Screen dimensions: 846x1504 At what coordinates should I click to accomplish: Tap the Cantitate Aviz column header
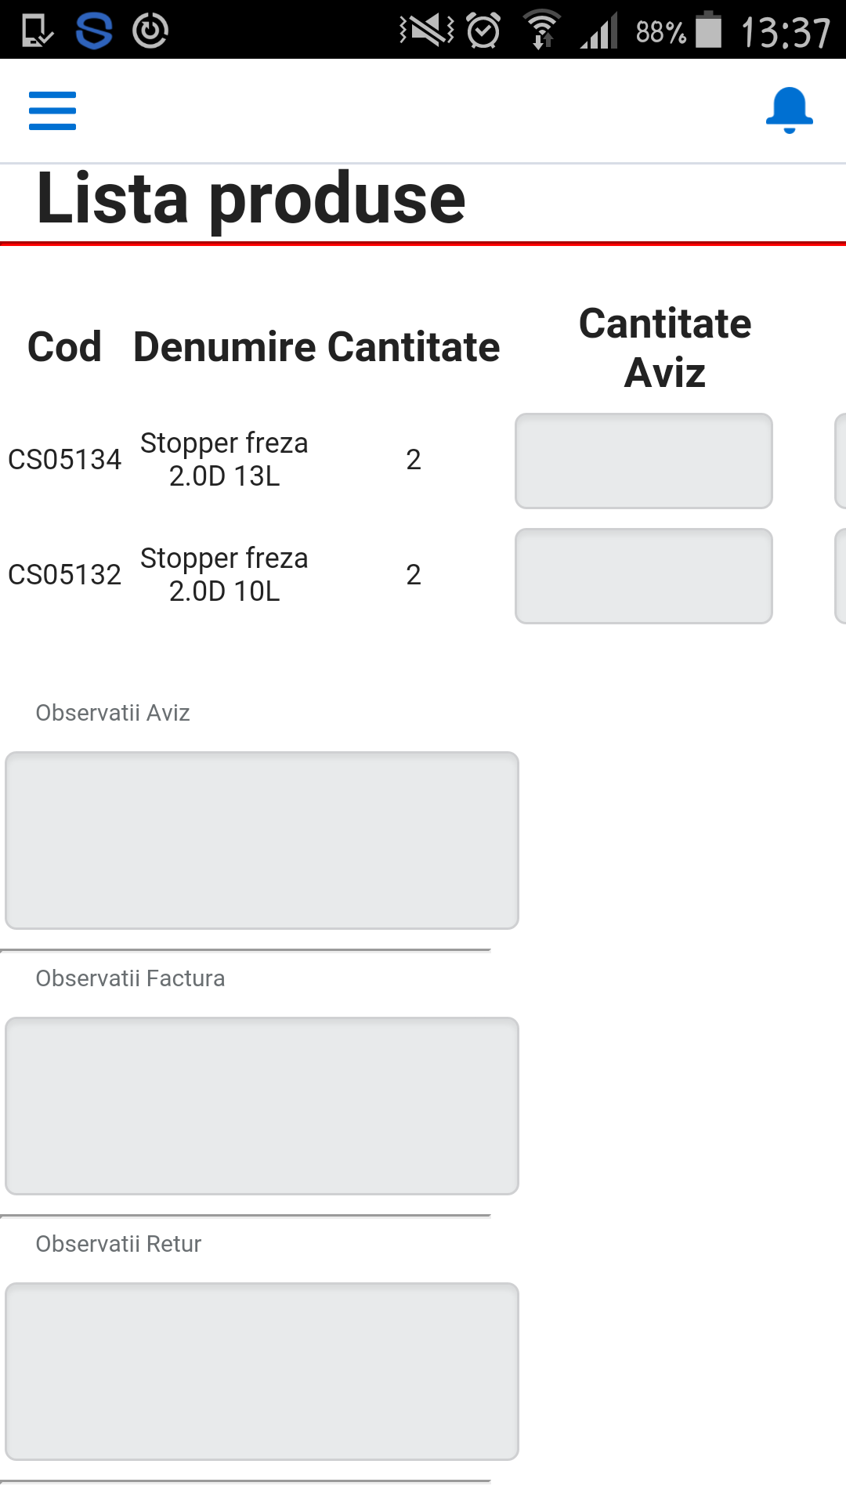click(x=664, y=348)
